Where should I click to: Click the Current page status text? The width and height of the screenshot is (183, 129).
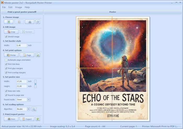tap(128, 126)
